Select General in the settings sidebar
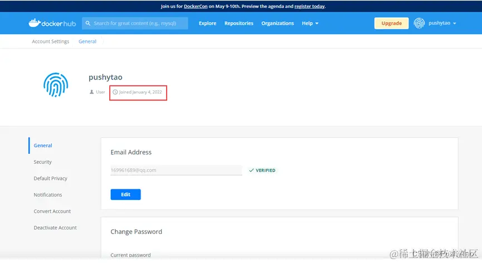 pos(43,145)
